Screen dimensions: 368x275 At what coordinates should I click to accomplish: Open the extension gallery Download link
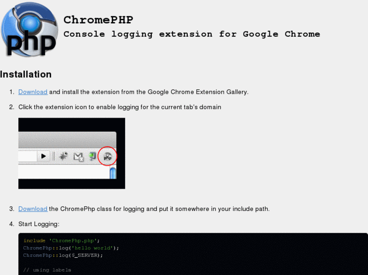coord(33,92)
